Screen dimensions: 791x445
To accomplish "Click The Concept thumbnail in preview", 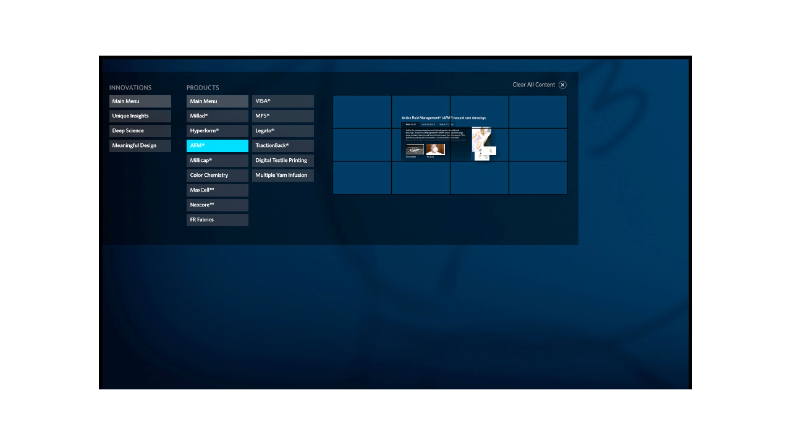I will [x=414, y=150].
